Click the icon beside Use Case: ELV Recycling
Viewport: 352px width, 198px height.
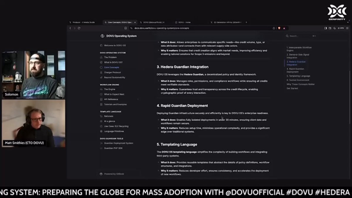[101, 126]
